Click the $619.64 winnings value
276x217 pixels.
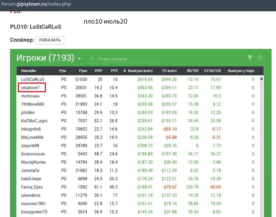coord(145,79)
